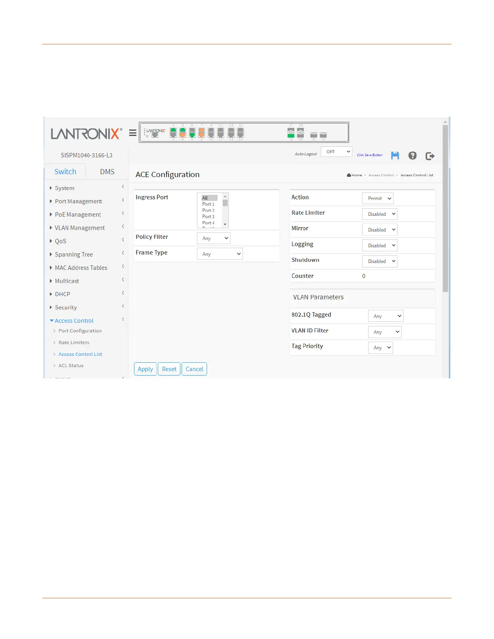The width and height of the screenshot is (494, 639).
Task: Toggle the hamburger menu icon
Action: [x=133, y=133]
